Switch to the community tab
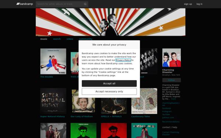The image size is (221, 138). [x=85, y=39]
